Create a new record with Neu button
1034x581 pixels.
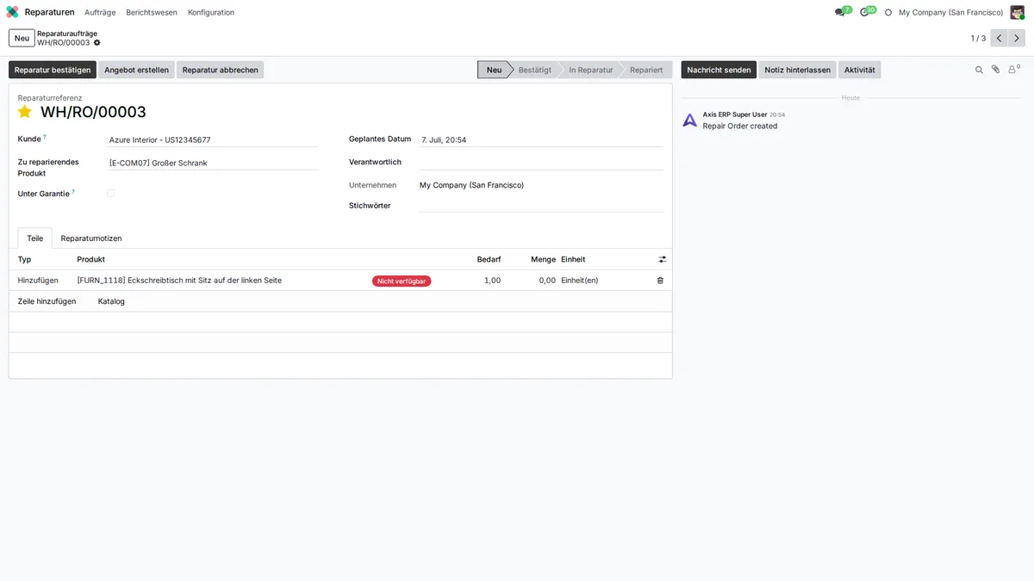click(x=22, y=38)
